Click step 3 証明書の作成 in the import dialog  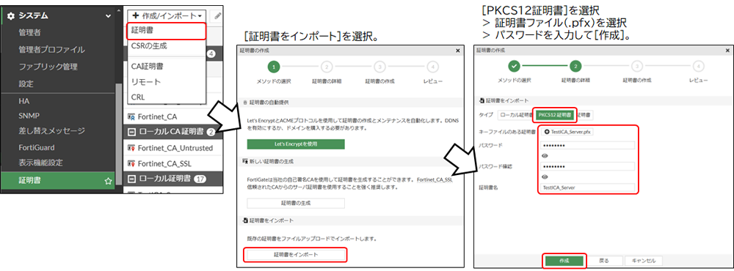coord(636,66)
